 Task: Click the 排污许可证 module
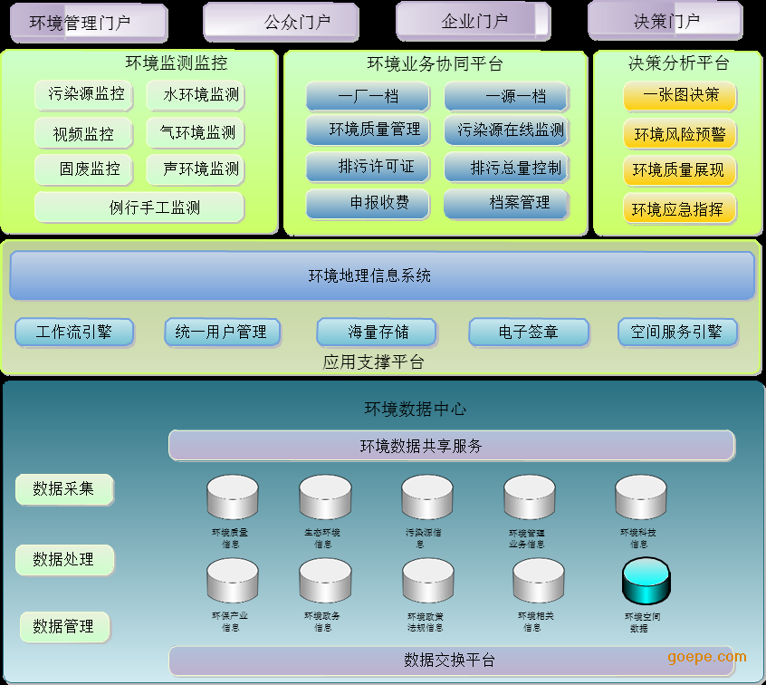368,168
